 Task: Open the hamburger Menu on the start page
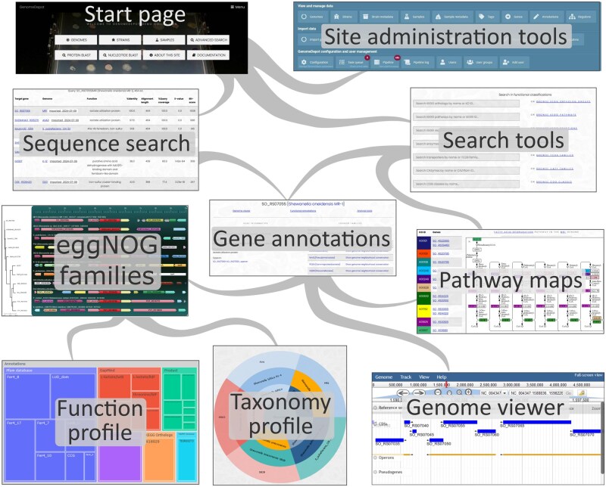(x=237, y=7)
